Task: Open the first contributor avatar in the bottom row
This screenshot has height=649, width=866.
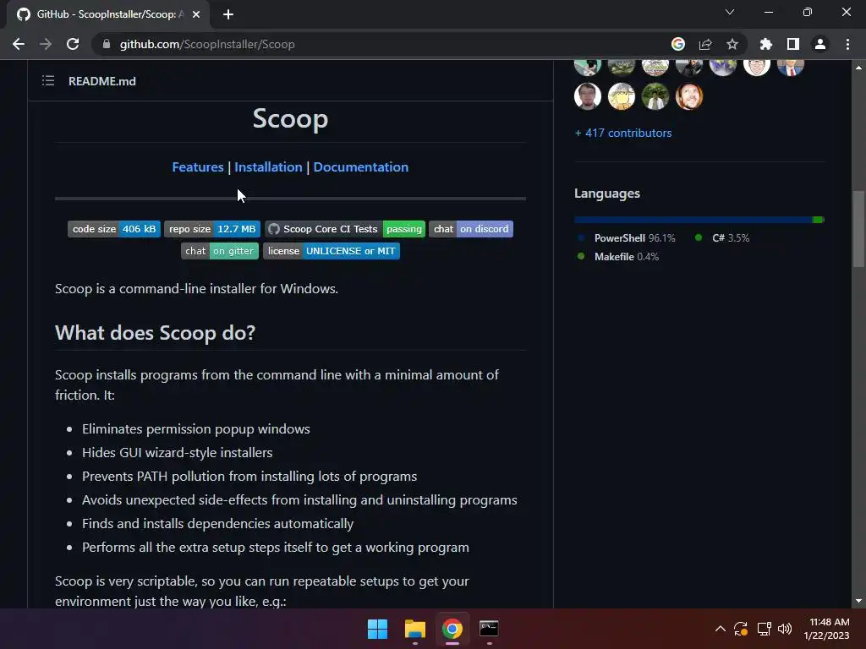Action: coord(588,96)
